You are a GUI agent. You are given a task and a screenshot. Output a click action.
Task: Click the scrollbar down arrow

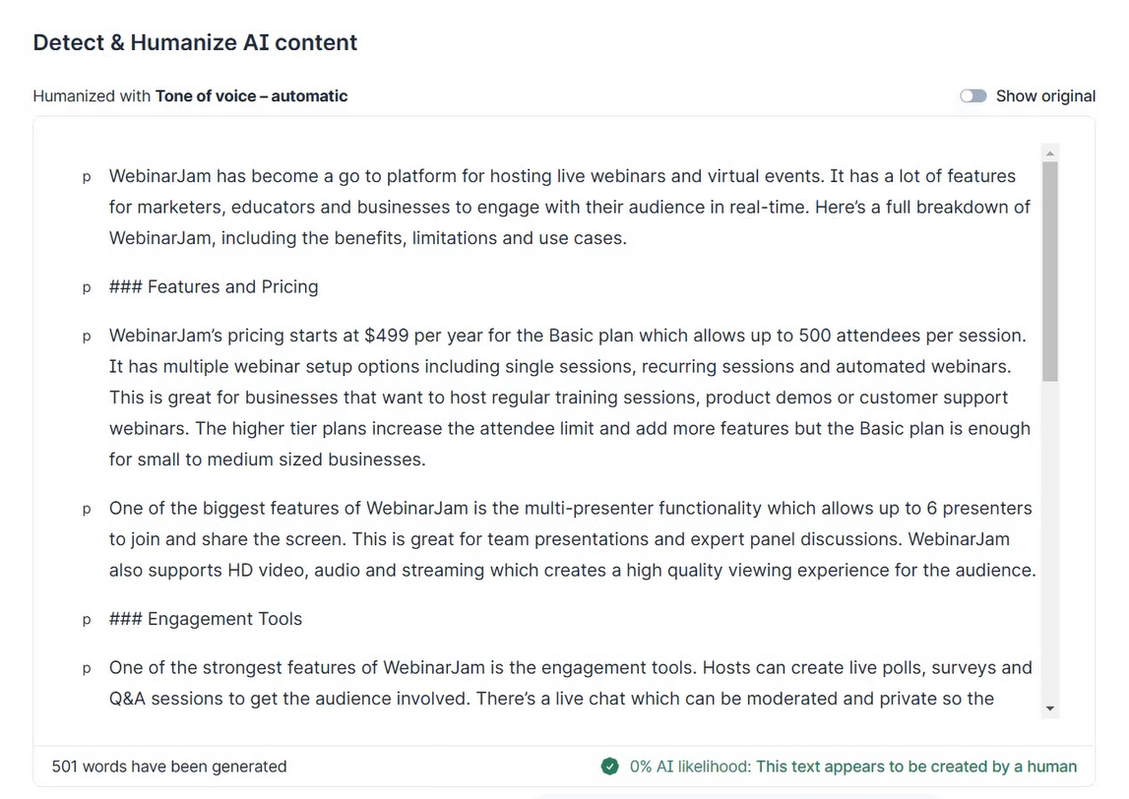[1049, 708]
